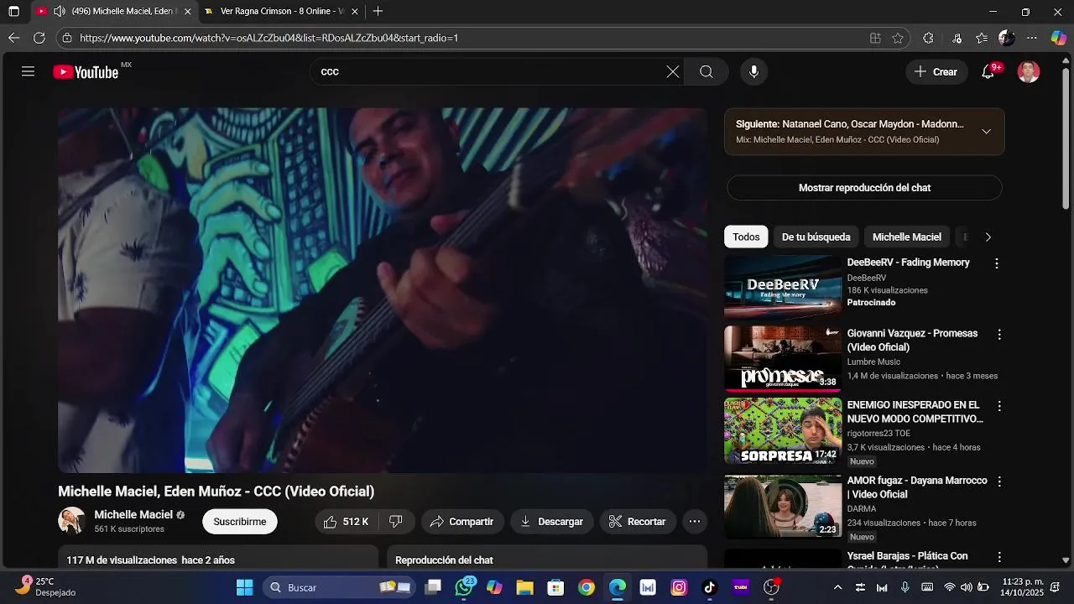Open ENEMIGO INESPERADO video thumbnail
This screenshot has height=604, width=1074.
783,430
